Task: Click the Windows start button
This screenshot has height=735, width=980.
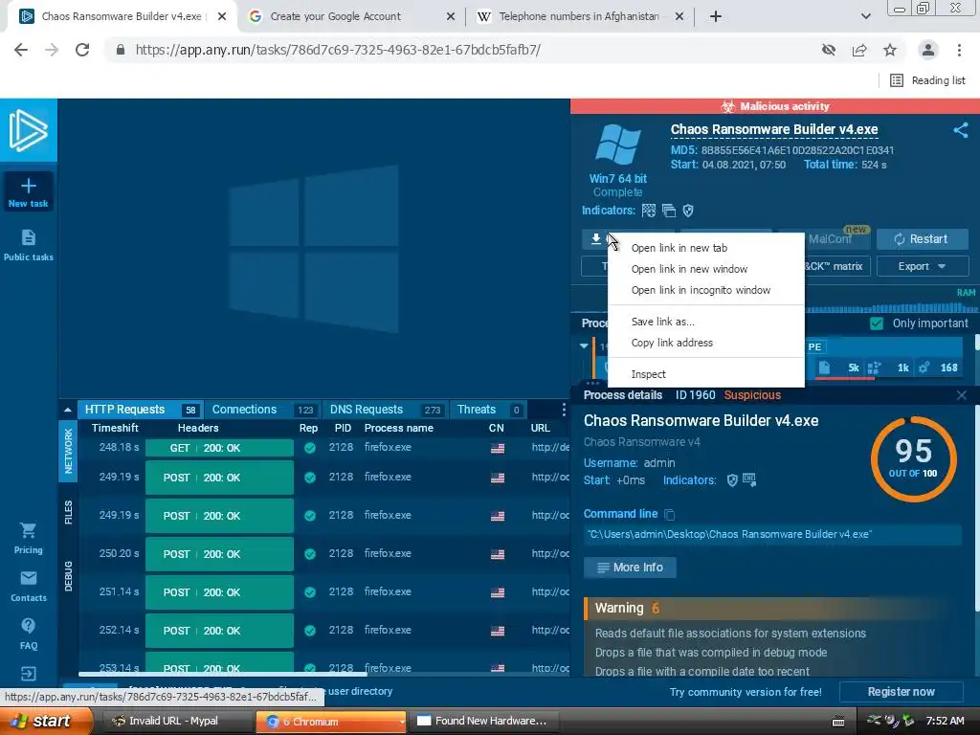Action: (46, 722)
